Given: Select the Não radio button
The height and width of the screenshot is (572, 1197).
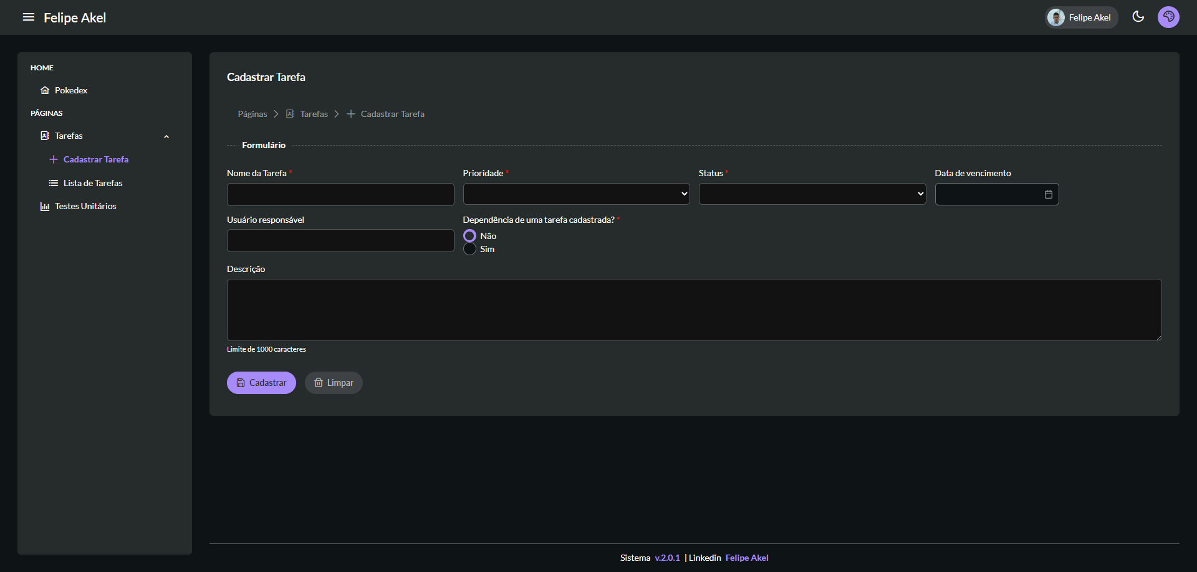Looking at the screenshot, I should tap(469, 236).
